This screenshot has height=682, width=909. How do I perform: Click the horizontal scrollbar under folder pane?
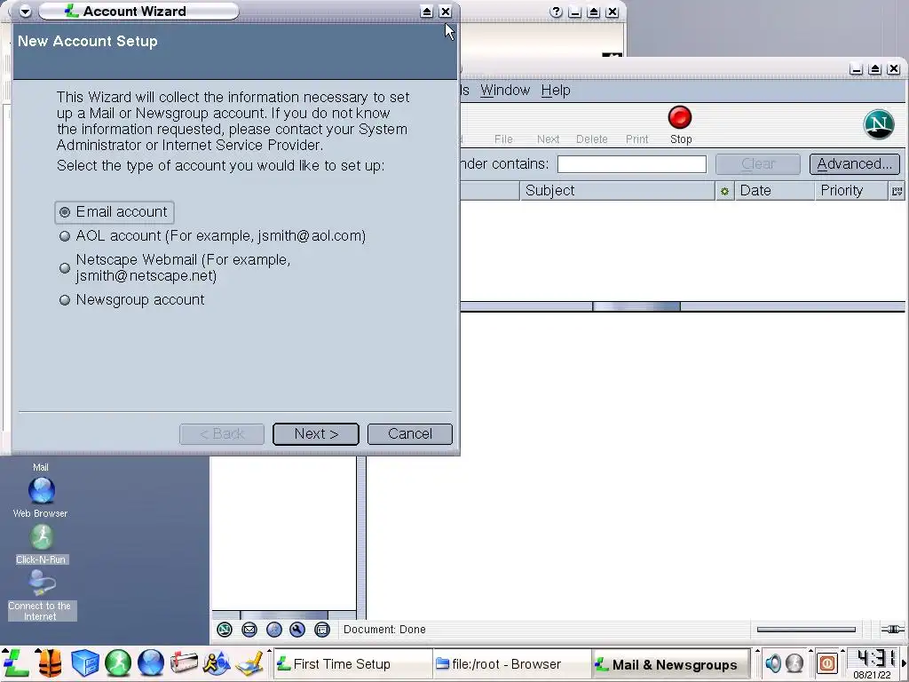(x=284, y=615)
